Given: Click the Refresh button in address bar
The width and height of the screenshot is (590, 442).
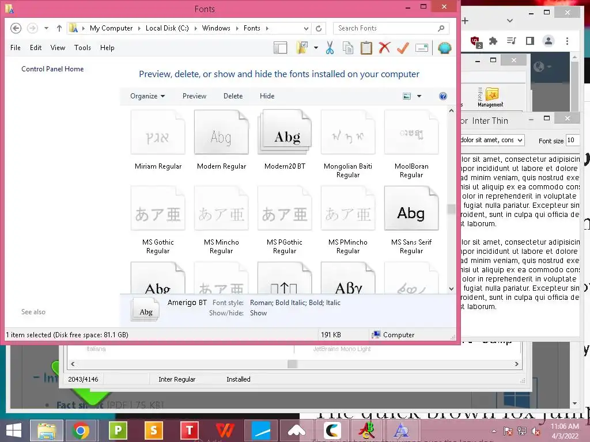Looking at the screenshot, I should point(319,28).
